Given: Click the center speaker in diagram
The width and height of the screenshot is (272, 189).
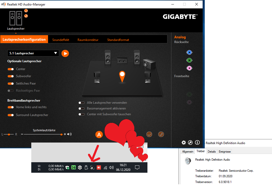Looking at the screenshot, I should coord(122,61).
